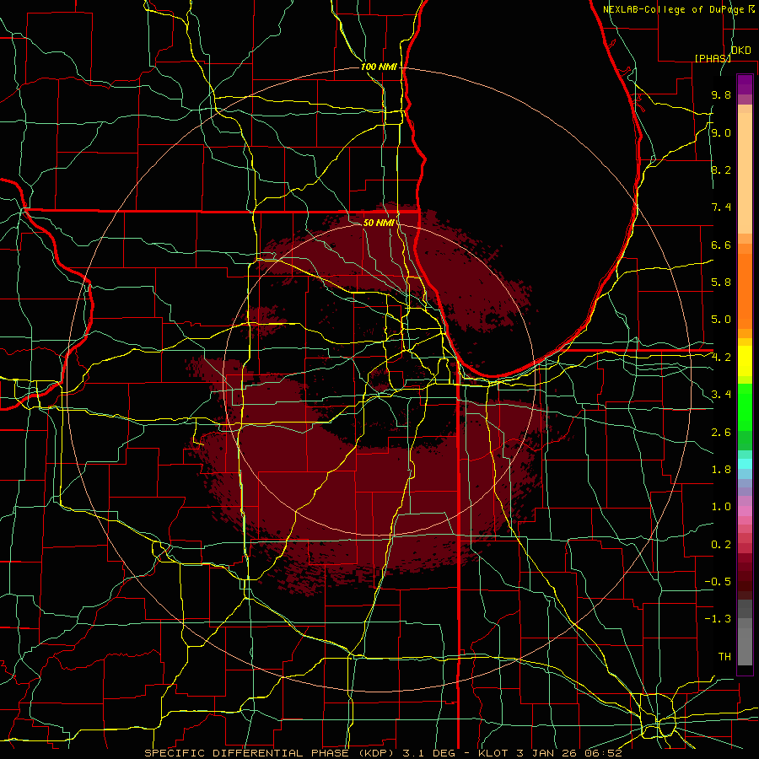Click the SPECIFIC DIFFERENTIAL PHASE (KDP) caption
Viewport: 759px width, 759px height.
269,753
